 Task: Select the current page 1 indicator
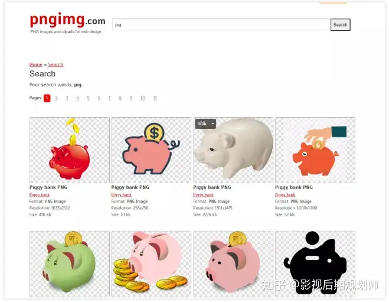click(47, 98)
